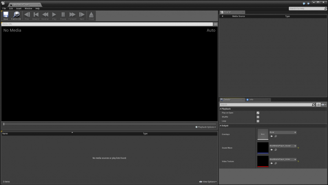Open the Auto scale label in viewer
Image resolution: width=328 pixels, height=185 pixels.
click(x=211, y=30)
